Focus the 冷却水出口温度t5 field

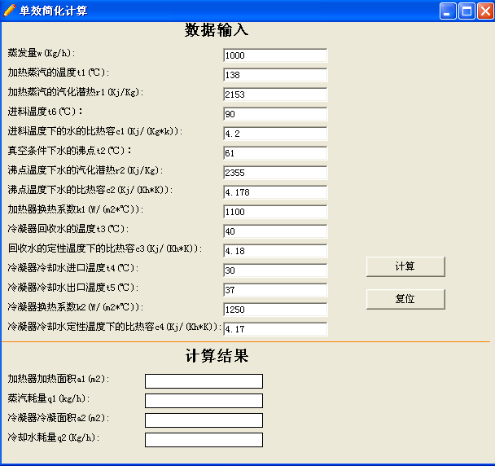(275, 290)
